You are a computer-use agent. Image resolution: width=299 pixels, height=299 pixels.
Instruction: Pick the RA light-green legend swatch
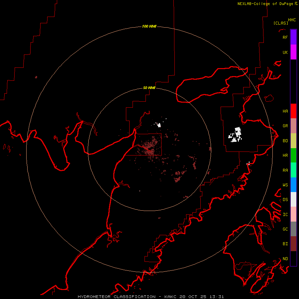coord(293,170)
